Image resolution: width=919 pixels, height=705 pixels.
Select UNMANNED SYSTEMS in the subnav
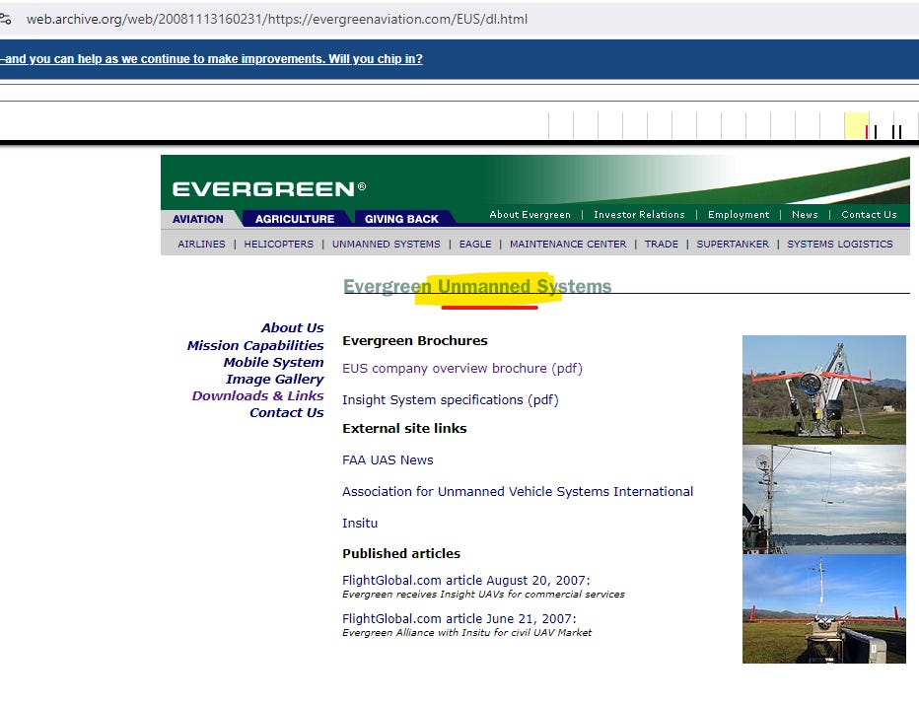click(x=386, y=244)
